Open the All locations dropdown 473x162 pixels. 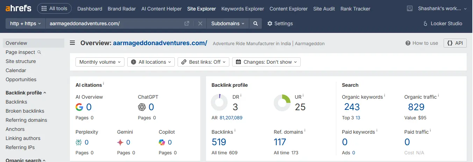click(x=151, y=62)
